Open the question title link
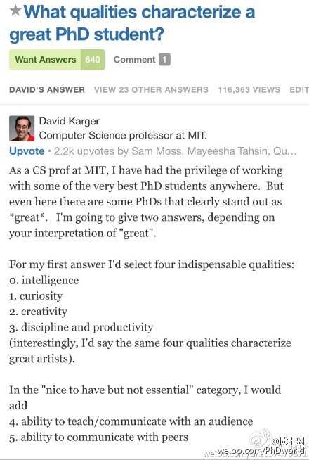 click(x=132, y=23)
